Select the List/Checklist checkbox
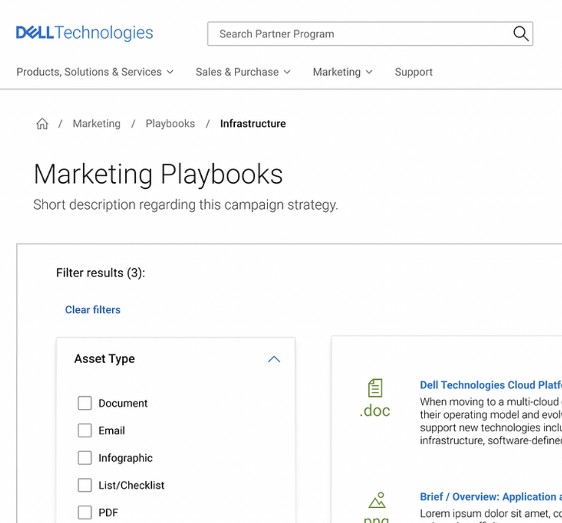Screen dimensions: 562x523 coord(84,485)
